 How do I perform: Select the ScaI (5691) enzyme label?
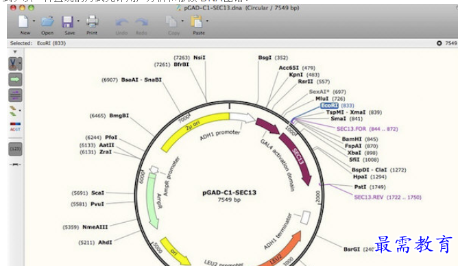coord(88,193)
